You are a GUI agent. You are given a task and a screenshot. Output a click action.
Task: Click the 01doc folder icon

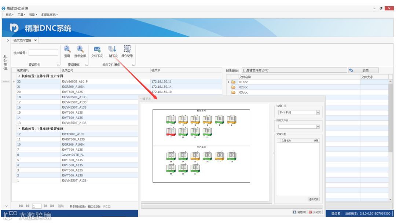pyautogui.click(x=233, y=82)
